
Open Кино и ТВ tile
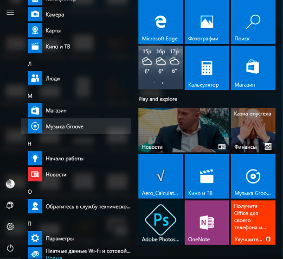click(x=207, y=176)
